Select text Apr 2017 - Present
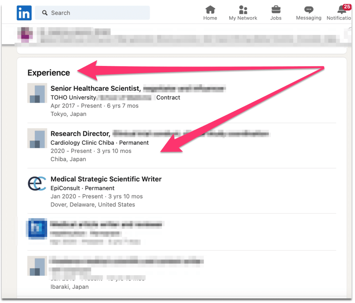Screen dimensions: 355x303 76,106
